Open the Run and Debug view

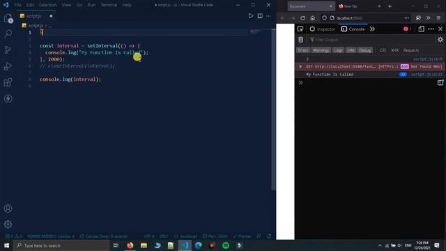(8, 66)
